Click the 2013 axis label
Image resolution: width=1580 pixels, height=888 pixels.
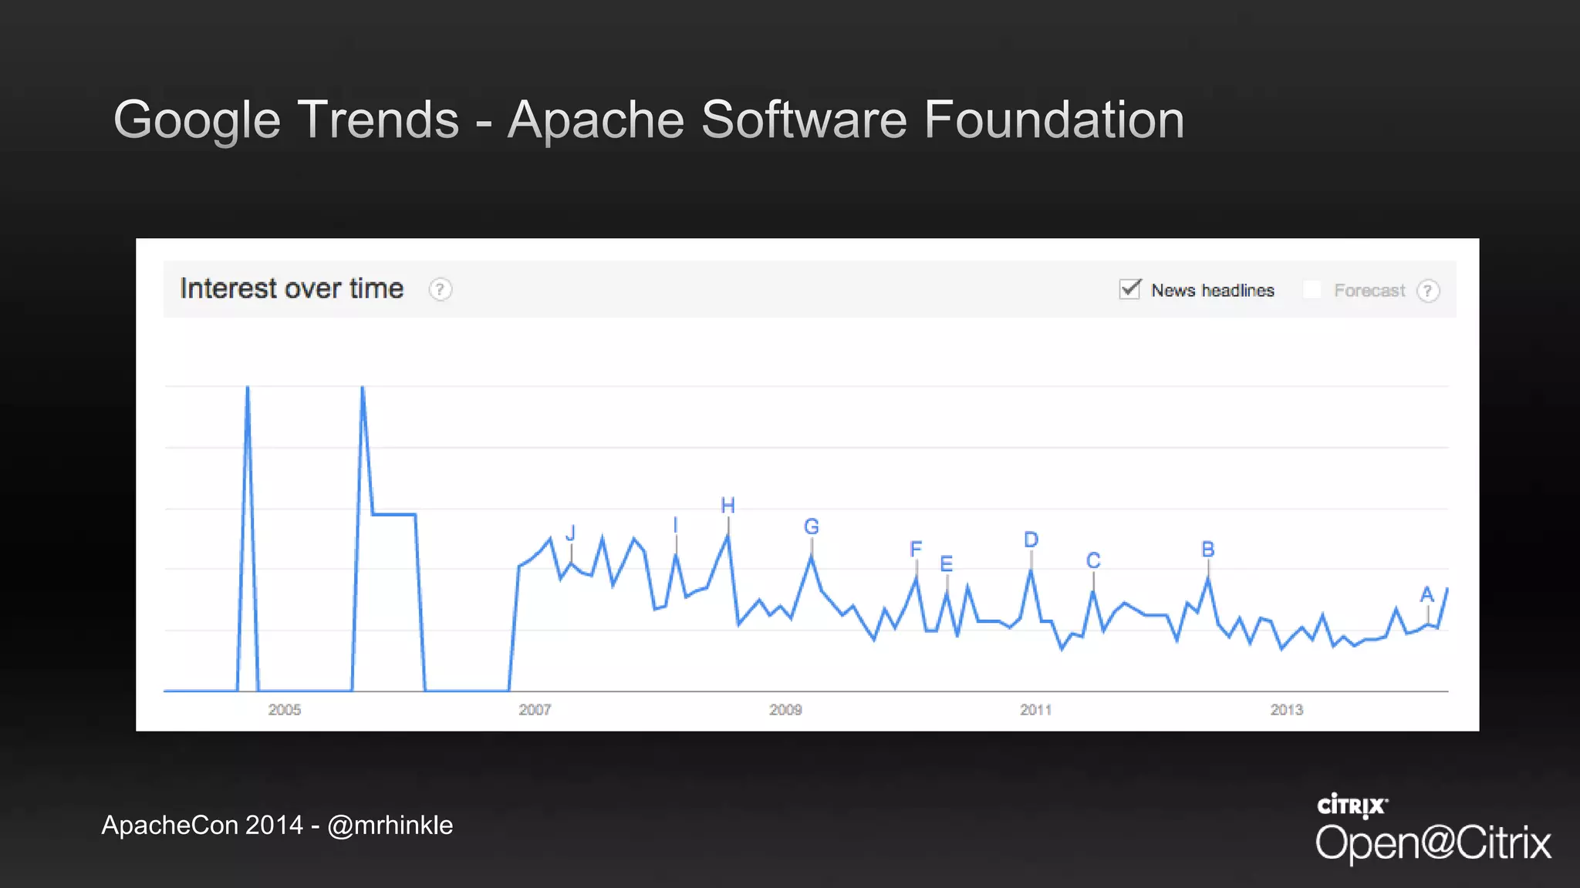(1287, 710)
